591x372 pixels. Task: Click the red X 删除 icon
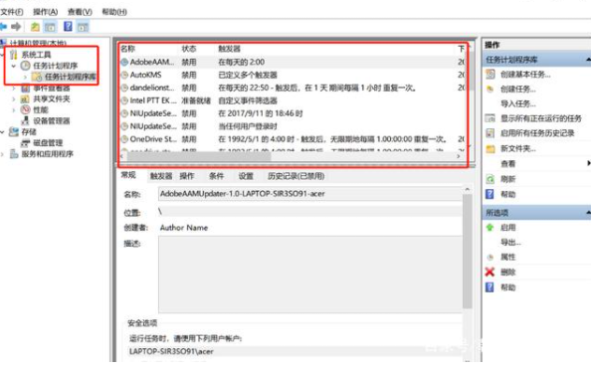[490, 272]
